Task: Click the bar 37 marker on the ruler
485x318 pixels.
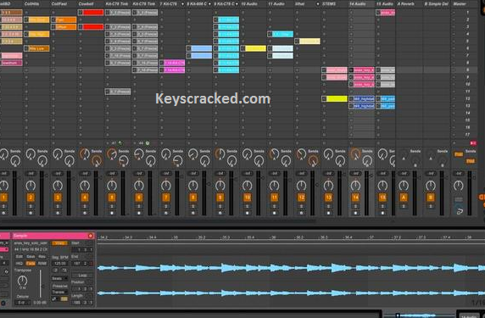Action: [x=371, y=237]
